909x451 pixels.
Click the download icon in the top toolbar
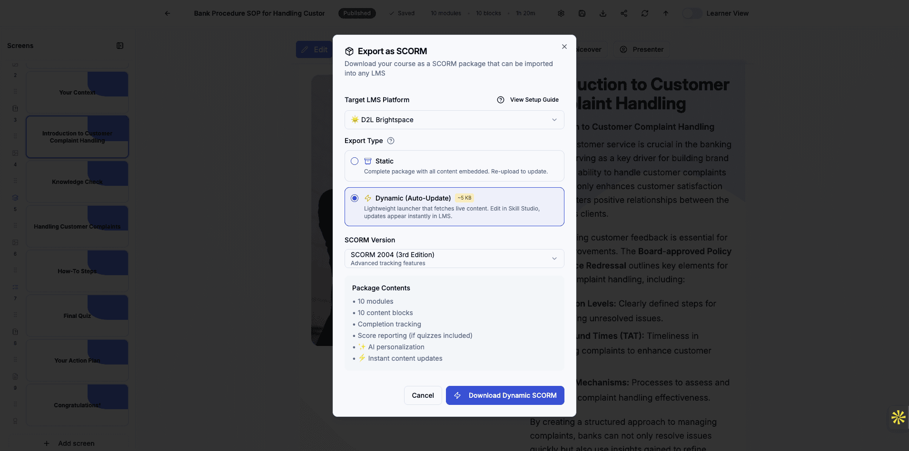pos(603,13)
